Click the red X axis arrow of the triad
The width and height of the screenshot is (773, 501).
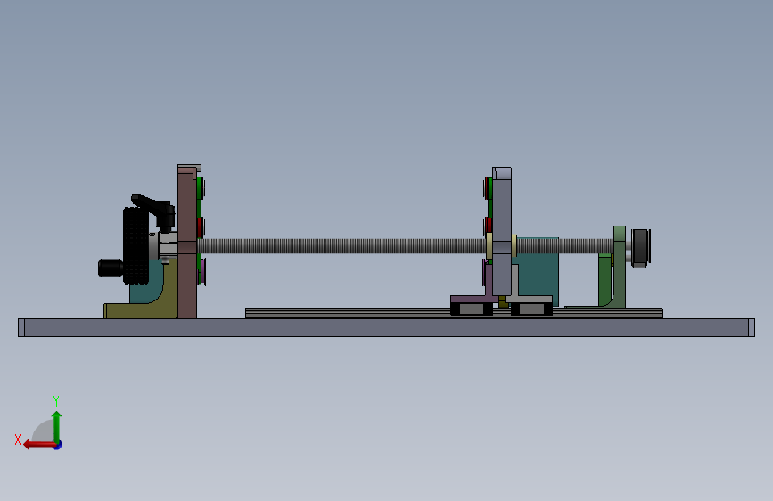(39, 445)
